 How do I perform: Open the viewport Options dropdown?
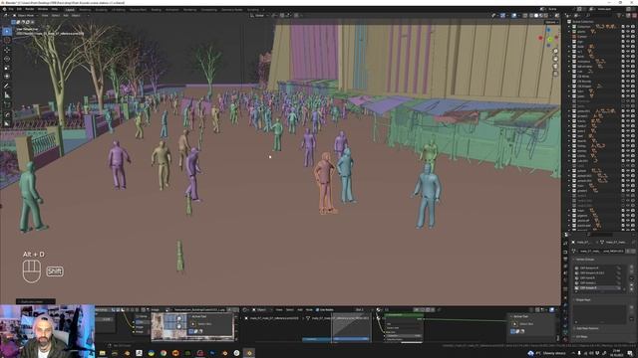[551, 22]
